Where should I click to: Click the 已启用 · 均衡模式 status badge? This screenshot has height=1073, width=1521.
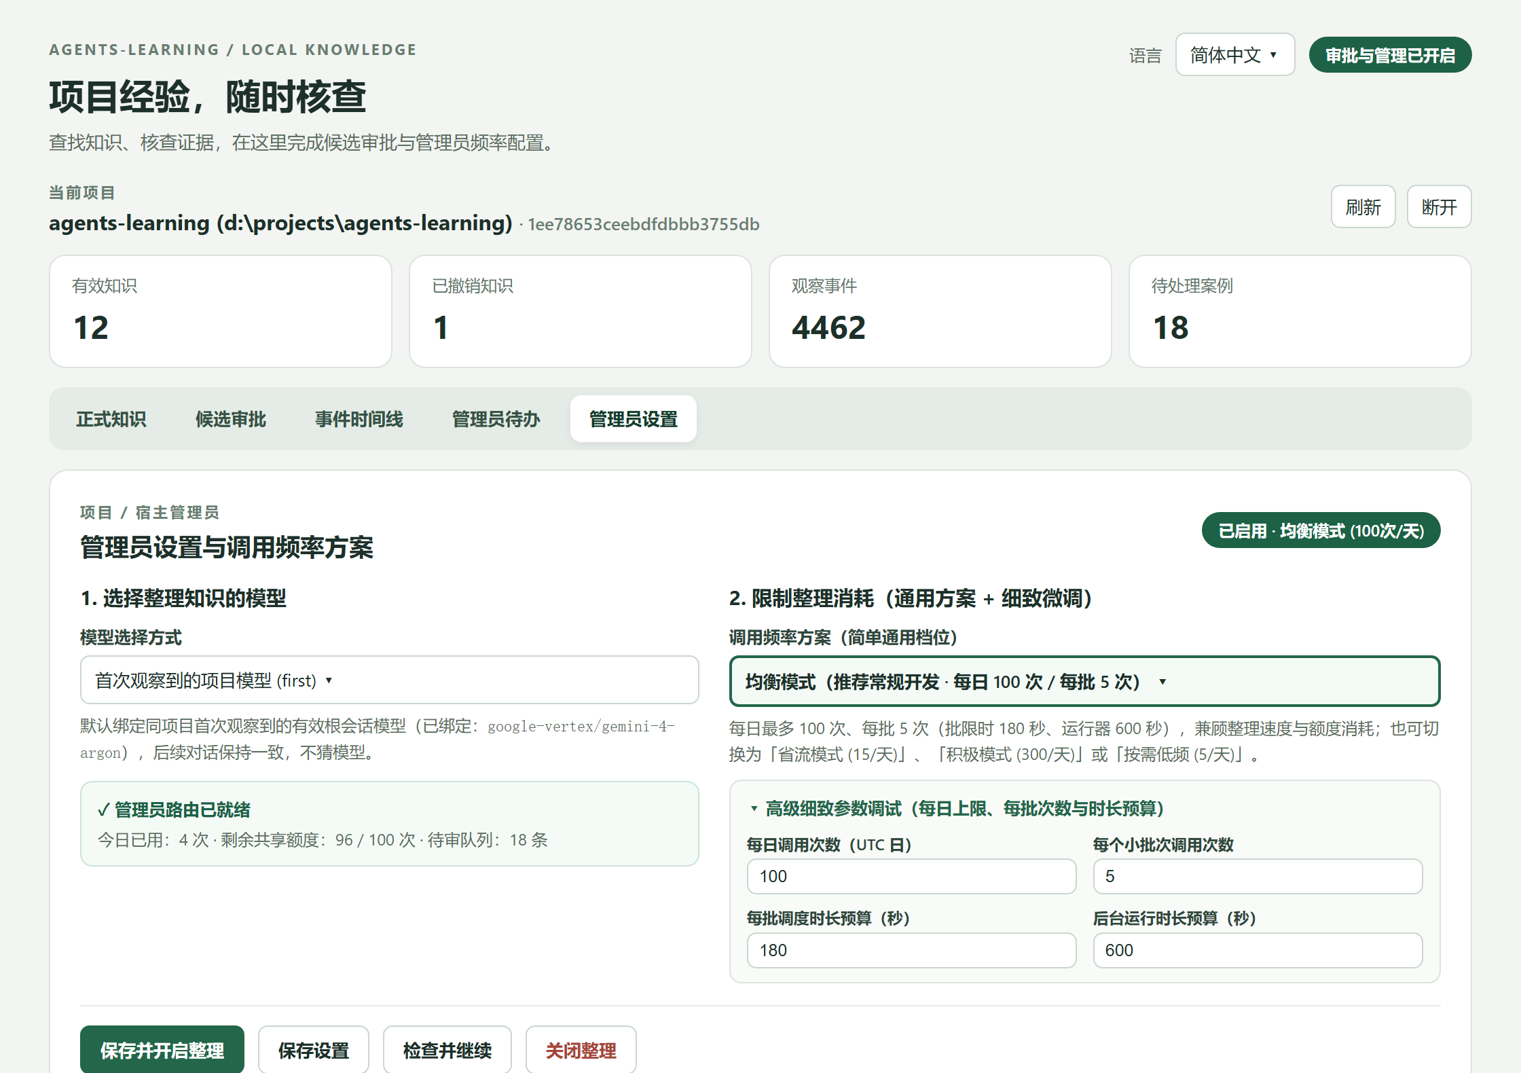1321,530
